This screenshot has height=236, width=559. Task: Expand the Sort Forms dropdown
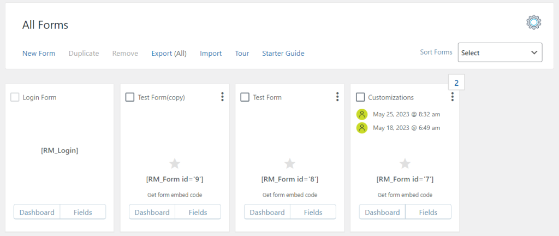pyautogui.click(x=499, y=53)
